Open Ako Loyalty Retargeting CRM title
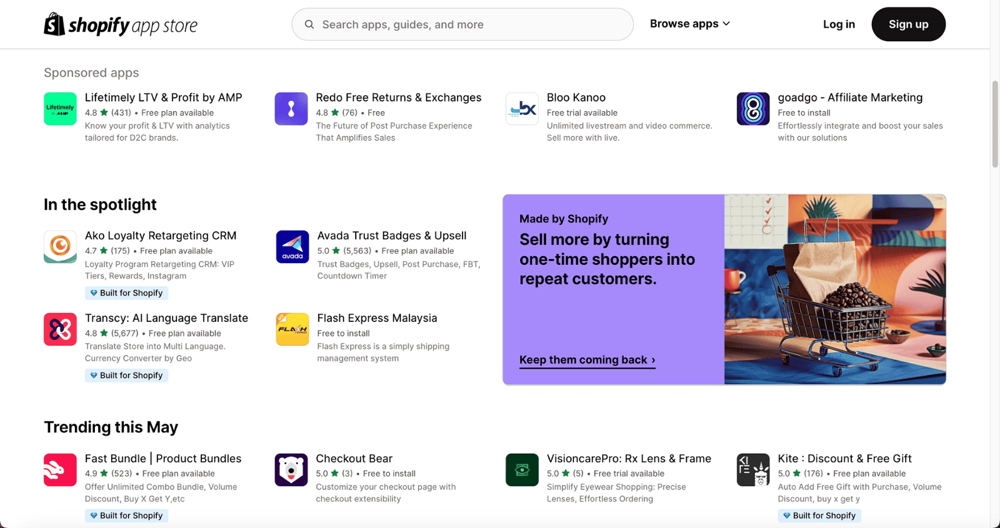Image resolution: width=1000 pixels, height=528 pixels. click(161, 236)
